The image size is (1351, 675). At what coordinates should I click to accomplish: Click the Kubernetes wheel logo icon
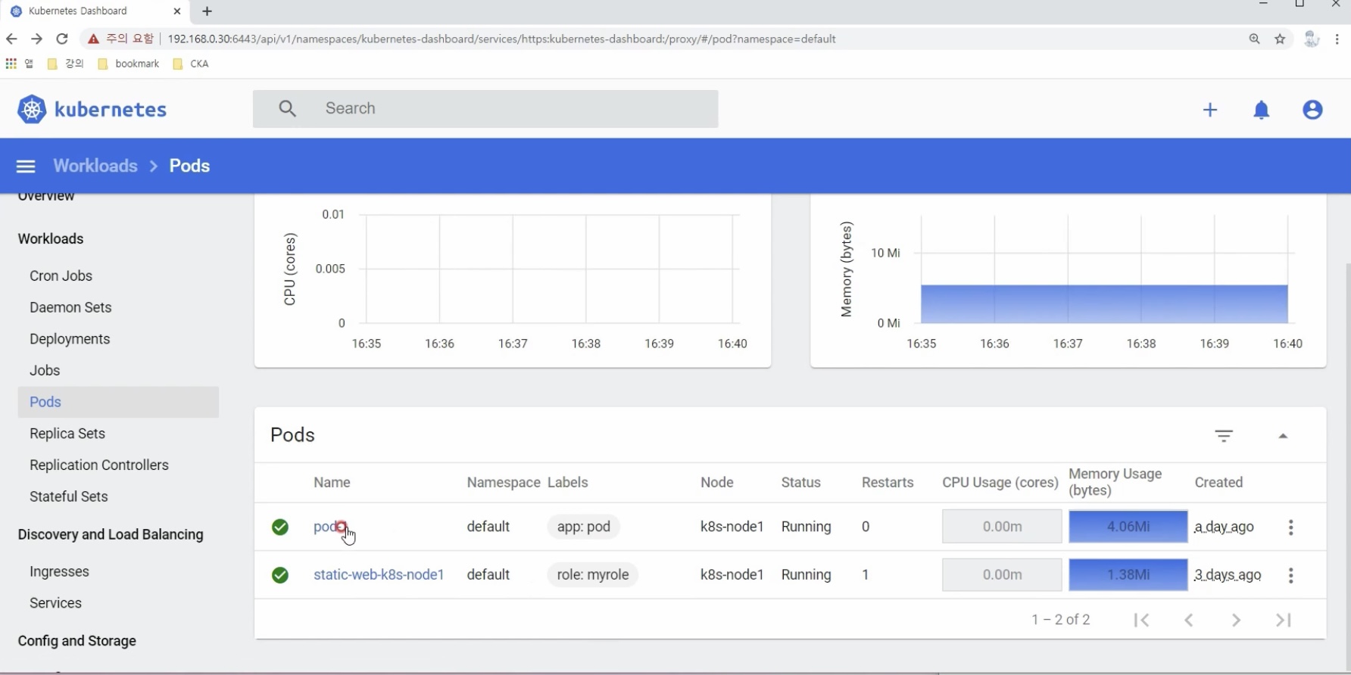[32, 110]
